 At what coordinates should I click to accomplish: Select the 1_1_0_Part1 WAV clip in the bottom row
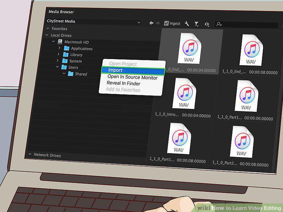(180, 139)
